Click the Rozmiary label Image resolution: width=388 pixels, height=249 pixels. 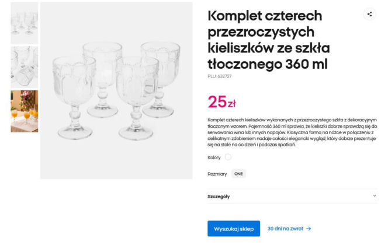[217, 174]
